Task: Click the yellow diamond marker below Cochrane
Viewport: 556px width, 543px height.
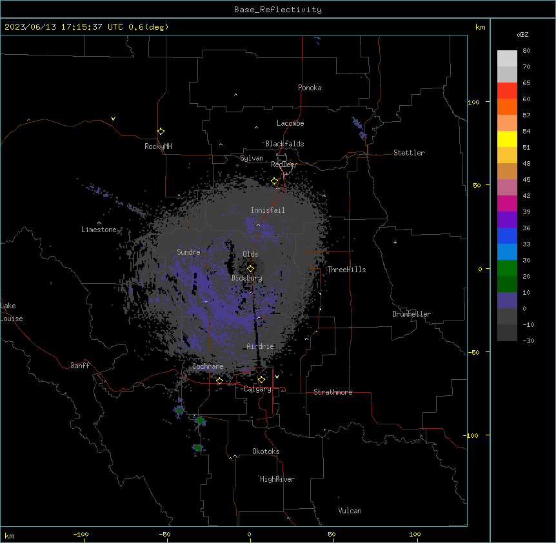Action: [219, 380]
